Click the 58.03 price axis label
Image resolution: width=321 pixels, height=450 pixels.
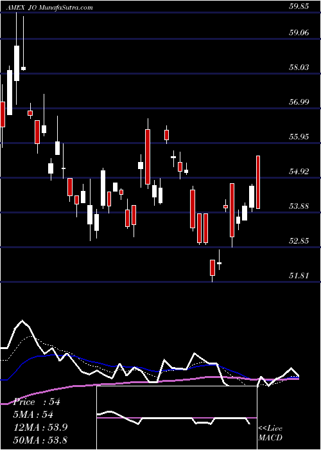point(299,67)
